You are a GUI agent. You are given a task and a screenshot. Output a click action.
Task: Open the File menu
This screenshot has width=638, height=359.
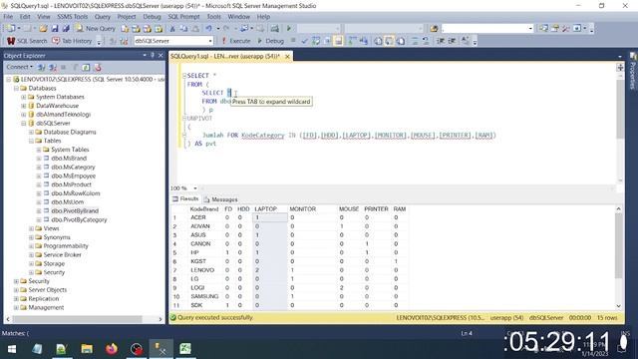click(x=8, y=17)
